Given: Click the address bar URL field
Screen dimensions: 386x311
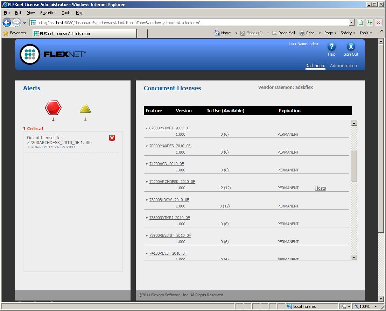Looking at the screenshot, I should (x=189, y=23).
